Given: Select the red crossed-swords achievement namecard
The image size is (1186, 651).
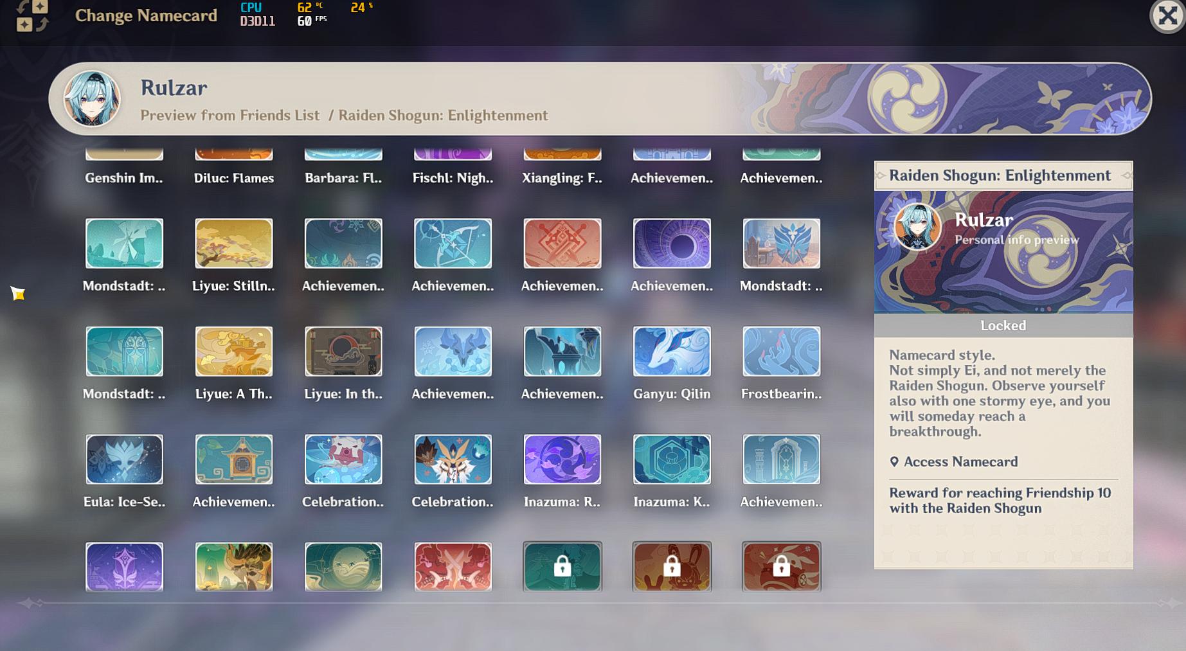Looking at the screenshot, I should pyautogui.click(x=562, y=243).
